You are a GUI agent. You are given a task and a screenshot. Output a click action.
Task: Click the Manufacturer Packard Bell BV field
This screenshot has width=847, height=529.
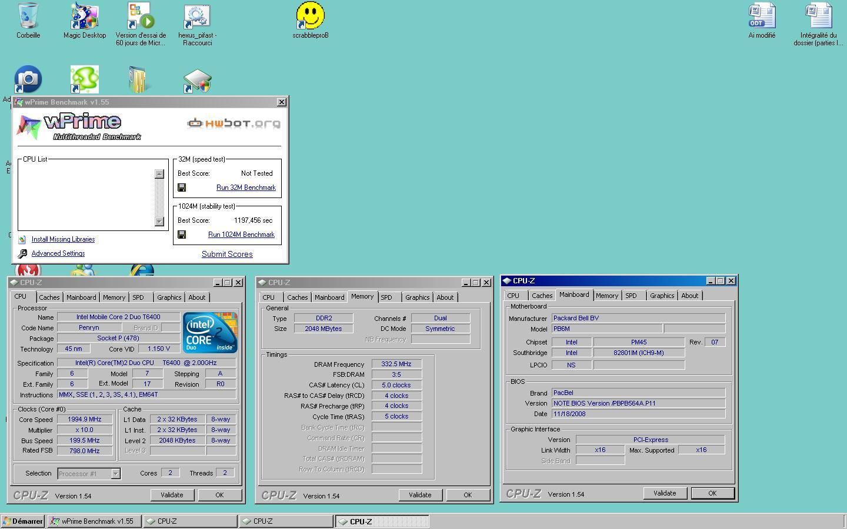[x=638, y=318]
